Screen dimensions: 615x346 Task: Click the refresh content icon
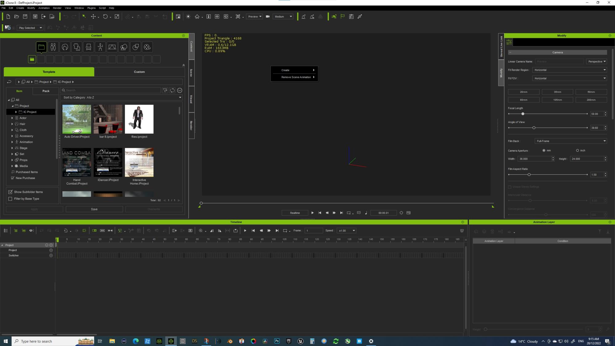(x=172, y=90)
